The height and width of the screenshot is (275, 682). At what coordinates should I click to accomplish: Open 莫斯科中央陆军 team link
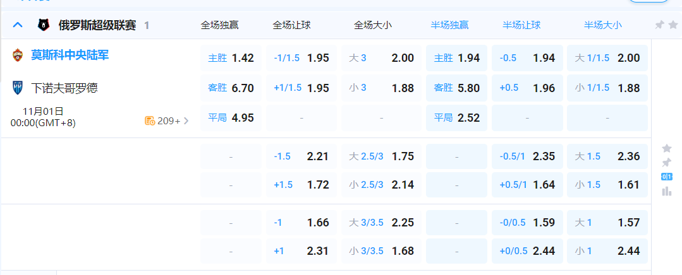click(70, 55)
